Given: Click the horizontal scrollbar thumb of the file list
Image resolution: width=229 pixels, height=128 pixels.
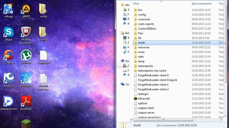Looking at the screenshot, I should point(163,120).
